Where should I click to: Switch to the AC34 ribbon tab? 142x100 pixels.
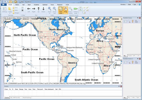click(x=67, y=5)
